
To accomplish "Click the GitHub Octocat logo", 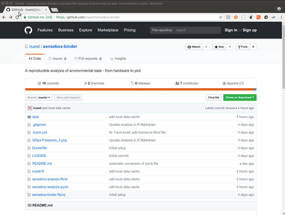I will 28,30.
